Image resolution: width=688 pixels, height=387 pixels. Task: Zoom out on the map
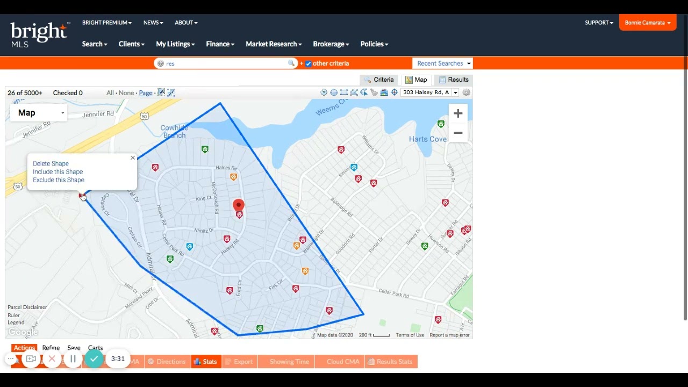(x=458, y=133)
